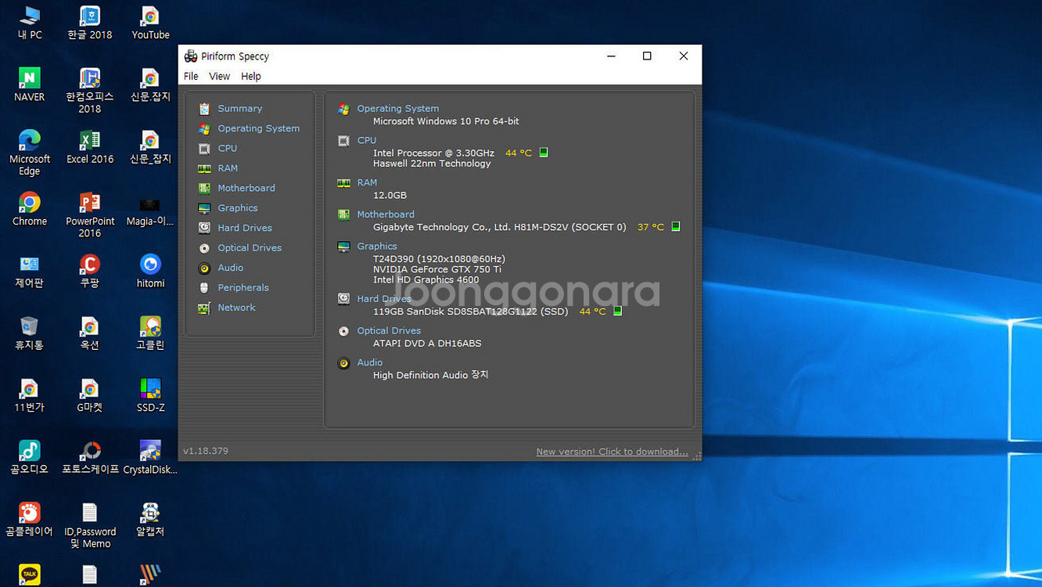Image resolution: width=1042 pixels, height=587 pixels.
Task: Select the NVIDIA GeForce GTX 750 Ti line
Action: (437, 269)
